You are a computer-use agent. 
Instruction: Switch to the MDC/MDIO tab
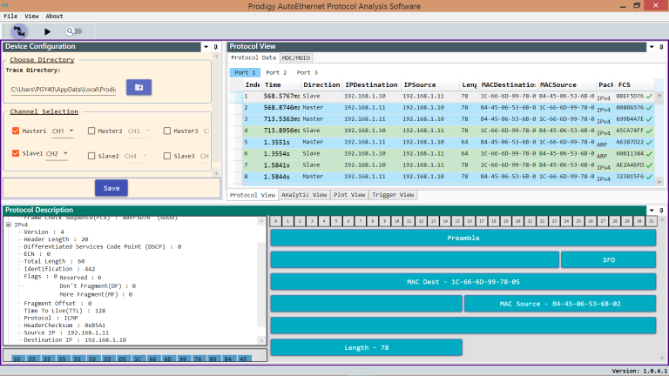click(x=296, y=58)
